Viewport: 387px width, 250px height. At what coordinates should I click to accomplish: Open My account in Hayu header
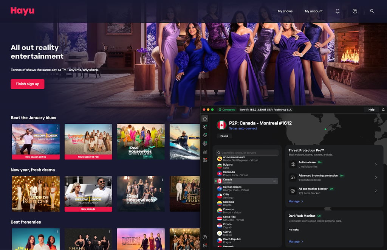pos(313,11)
